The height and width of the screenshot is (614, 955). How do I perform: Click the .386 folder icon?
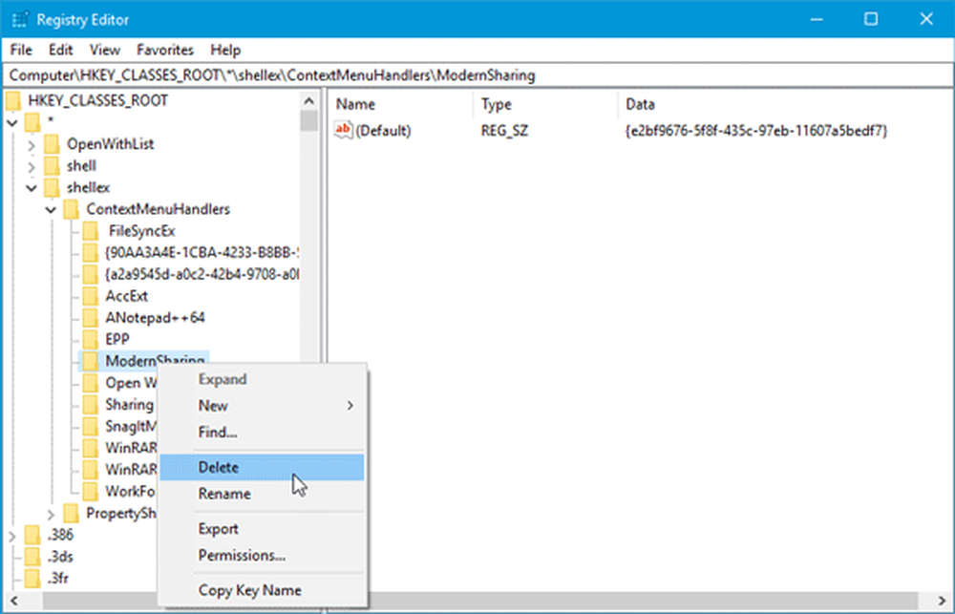32,535
